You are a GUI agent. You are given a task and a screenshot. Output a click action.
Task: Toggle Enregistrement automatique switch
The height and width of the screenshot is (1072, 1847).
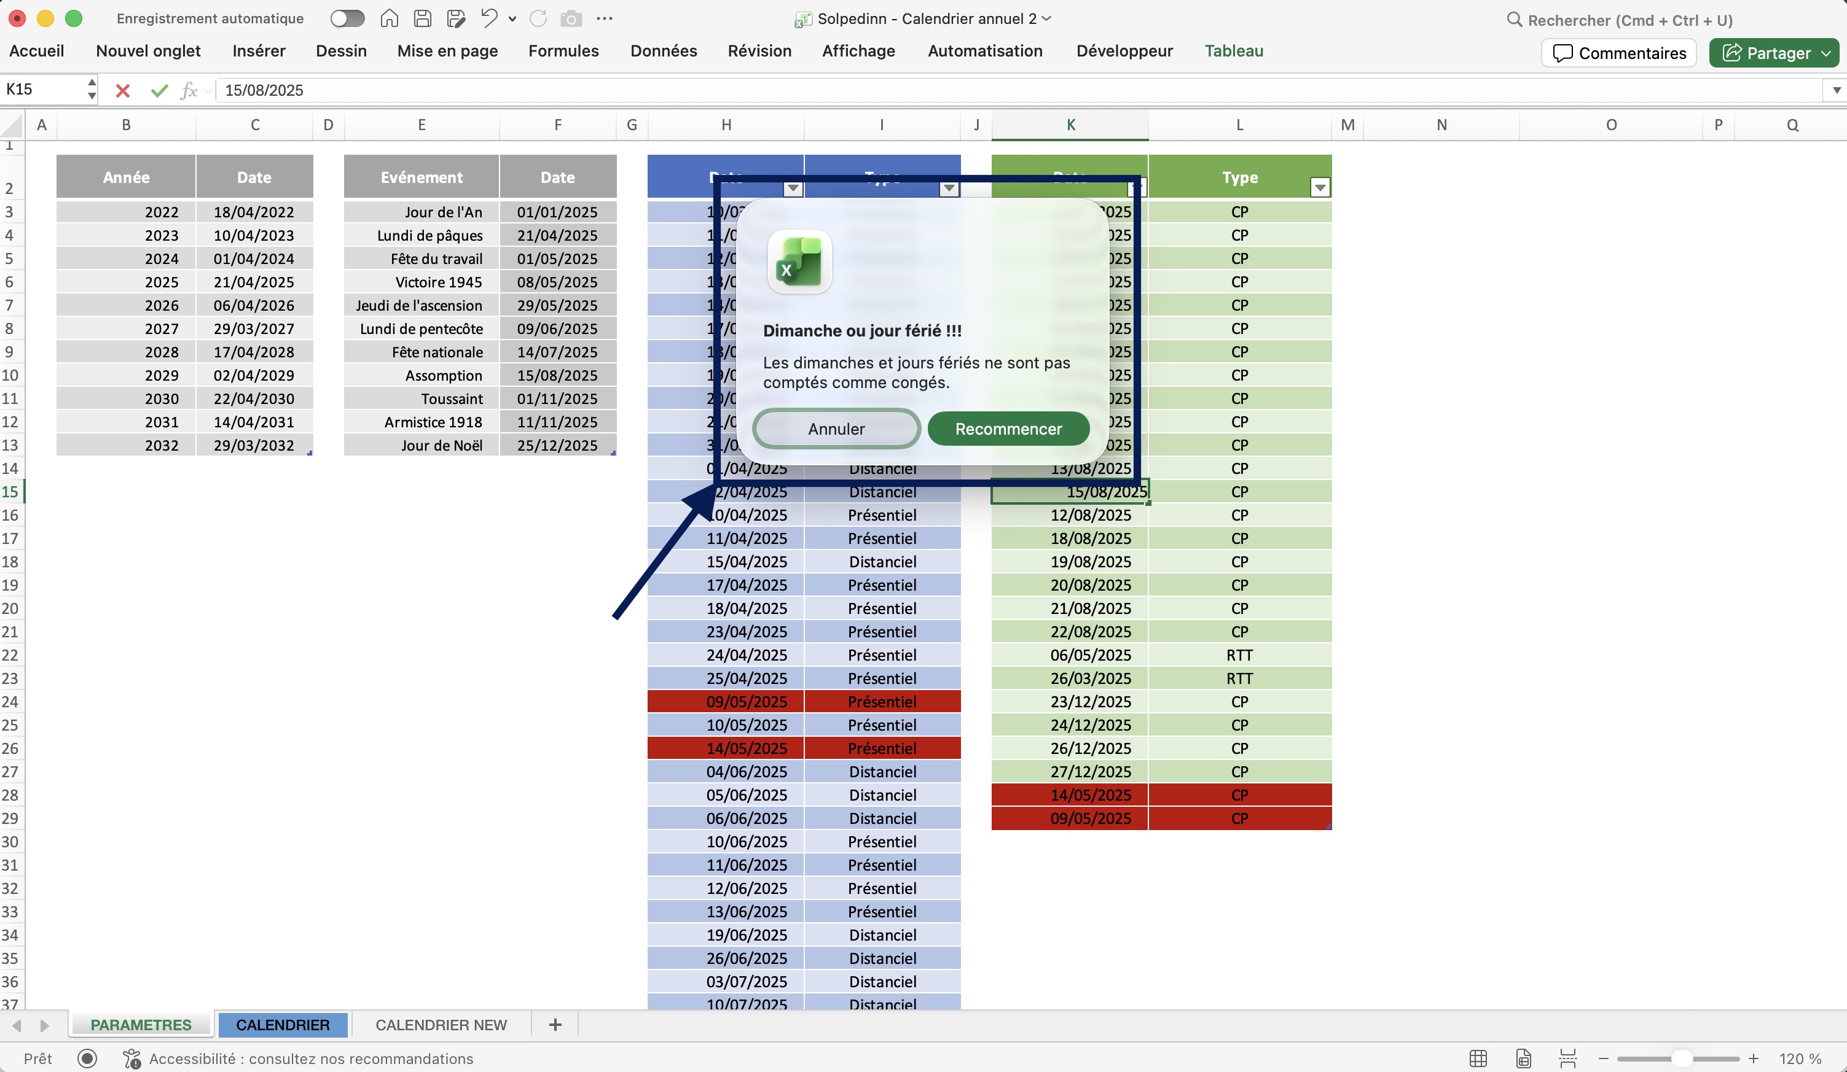pyautogui.click(x=347, y=18)
